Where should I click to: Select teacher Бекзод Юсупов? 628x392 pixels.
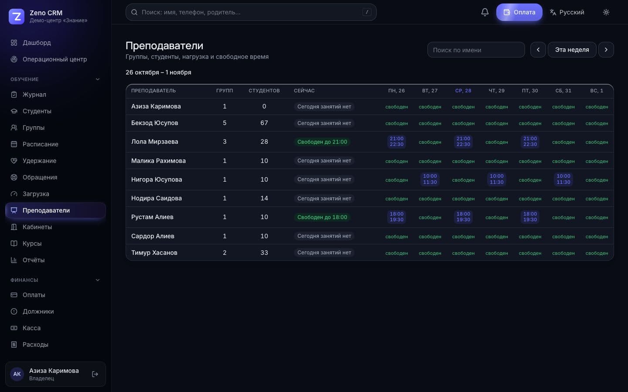(x=155, y=123)
